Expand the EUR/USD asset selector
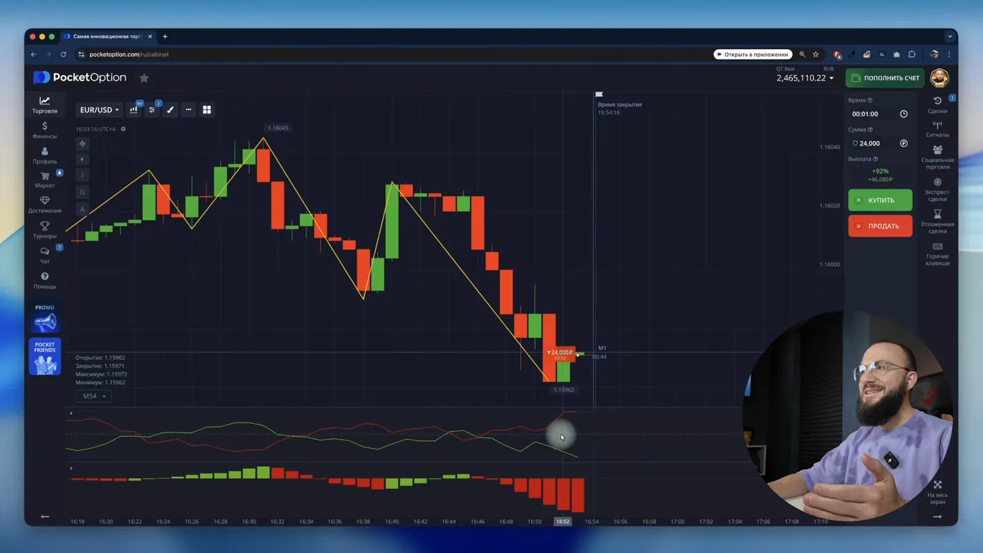This screenshot has width=983, height=553. click(x=99, y=110)
